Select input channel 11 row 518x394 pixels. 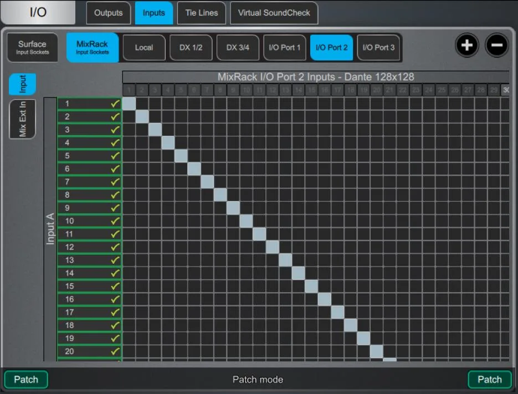[x=90, y=234]
